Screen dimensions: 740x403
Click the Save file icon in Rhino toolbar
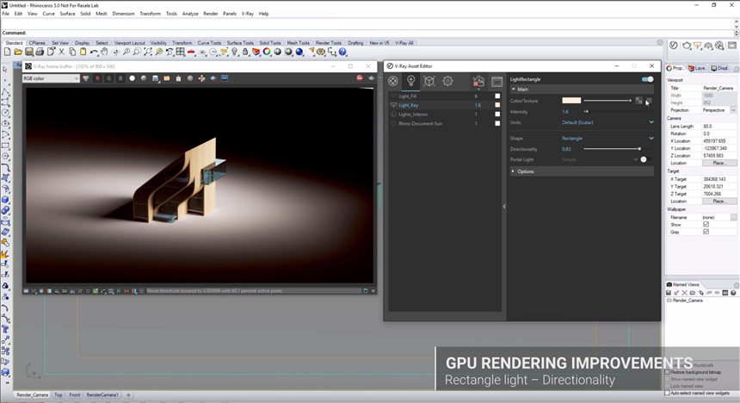[x=28, y=53]
